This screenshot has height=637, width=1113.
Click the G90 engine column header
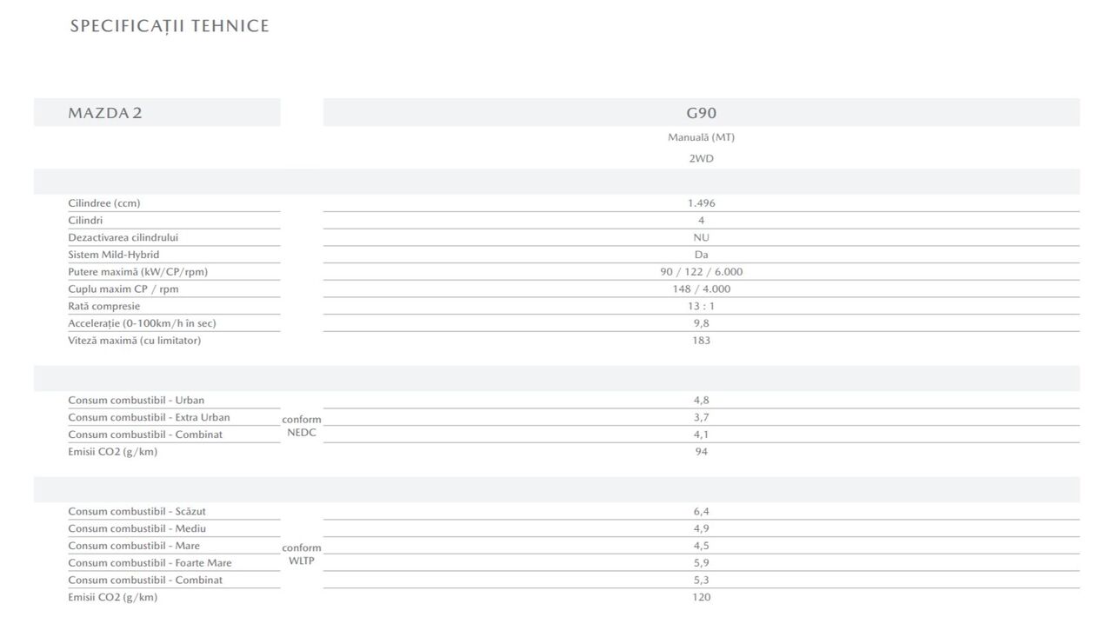(x=701, y=113)
